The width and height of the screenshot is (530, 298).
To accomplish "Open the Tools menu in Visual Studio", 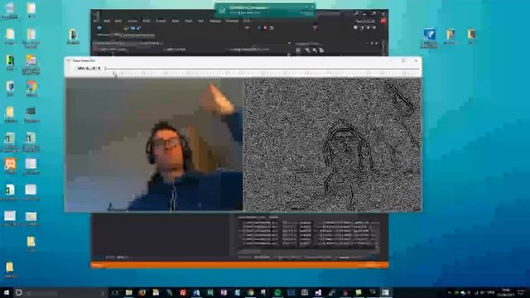I will tap(189, 21).
